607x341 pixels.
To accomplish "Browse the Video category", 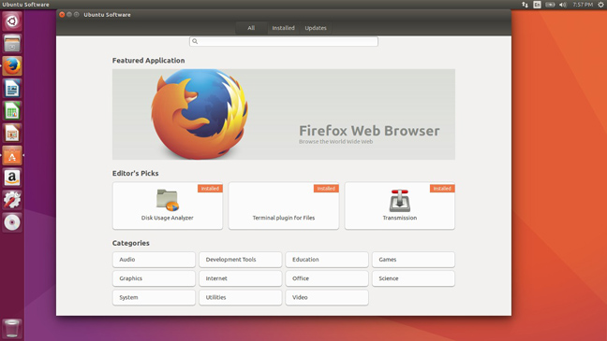I will [x=327, y=297].
